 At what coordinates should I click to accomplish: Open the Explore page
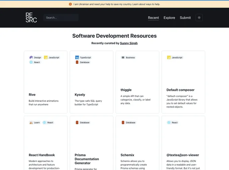169,18
